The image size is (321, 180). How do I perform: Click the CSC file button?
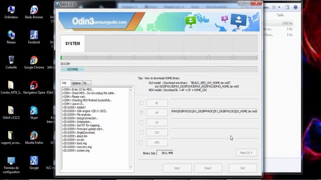157,132
